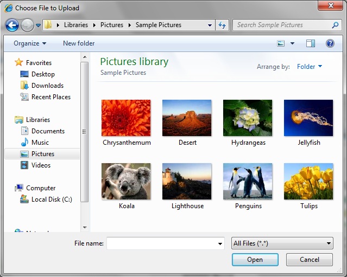Screen dimensions: 347x277
Task: Select Computer in navigation pane
Action: (x=41, y=188)
